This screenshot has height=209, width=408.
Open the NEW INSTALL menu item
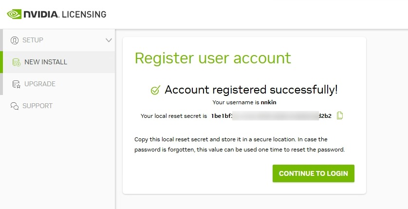[46, 62]
